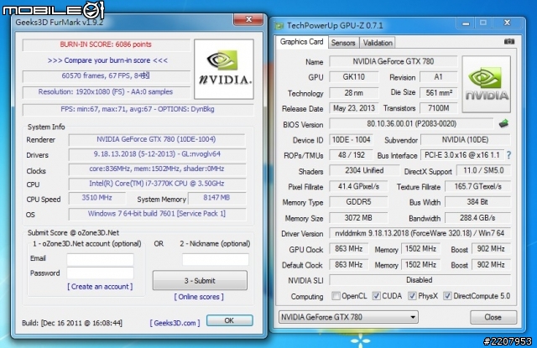
Task: Click the Technology field 28 nm
Action: (x=354, y=93)
